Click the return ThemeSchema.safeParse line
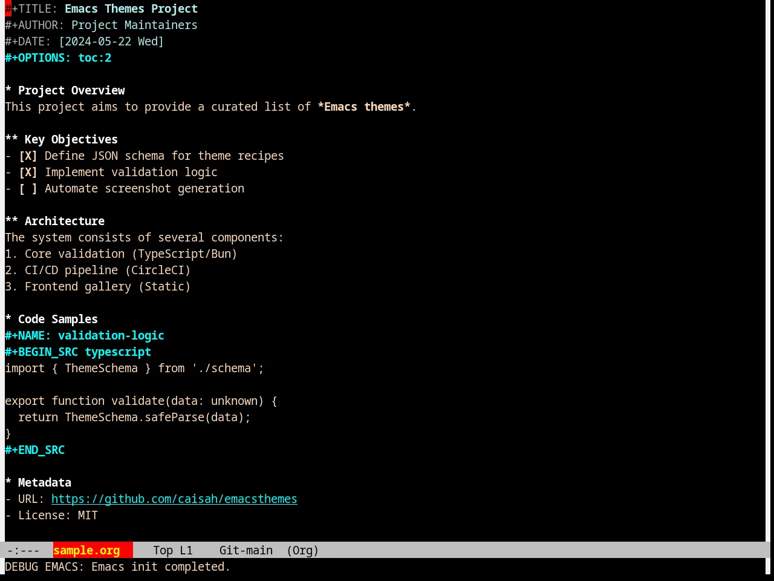 (134, 418)
